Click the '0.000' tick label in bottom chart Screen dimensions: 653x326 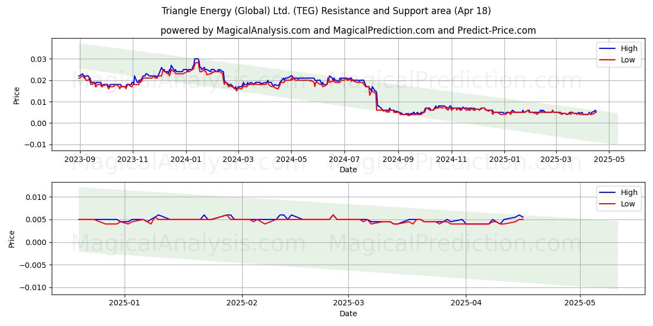coord(37,242)
